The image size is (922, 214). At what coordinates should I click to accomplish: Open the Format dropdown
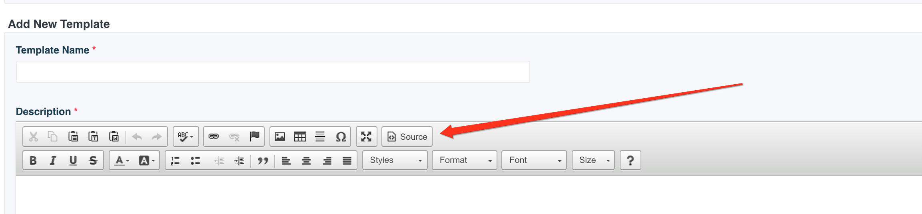(x=465, y=160)
